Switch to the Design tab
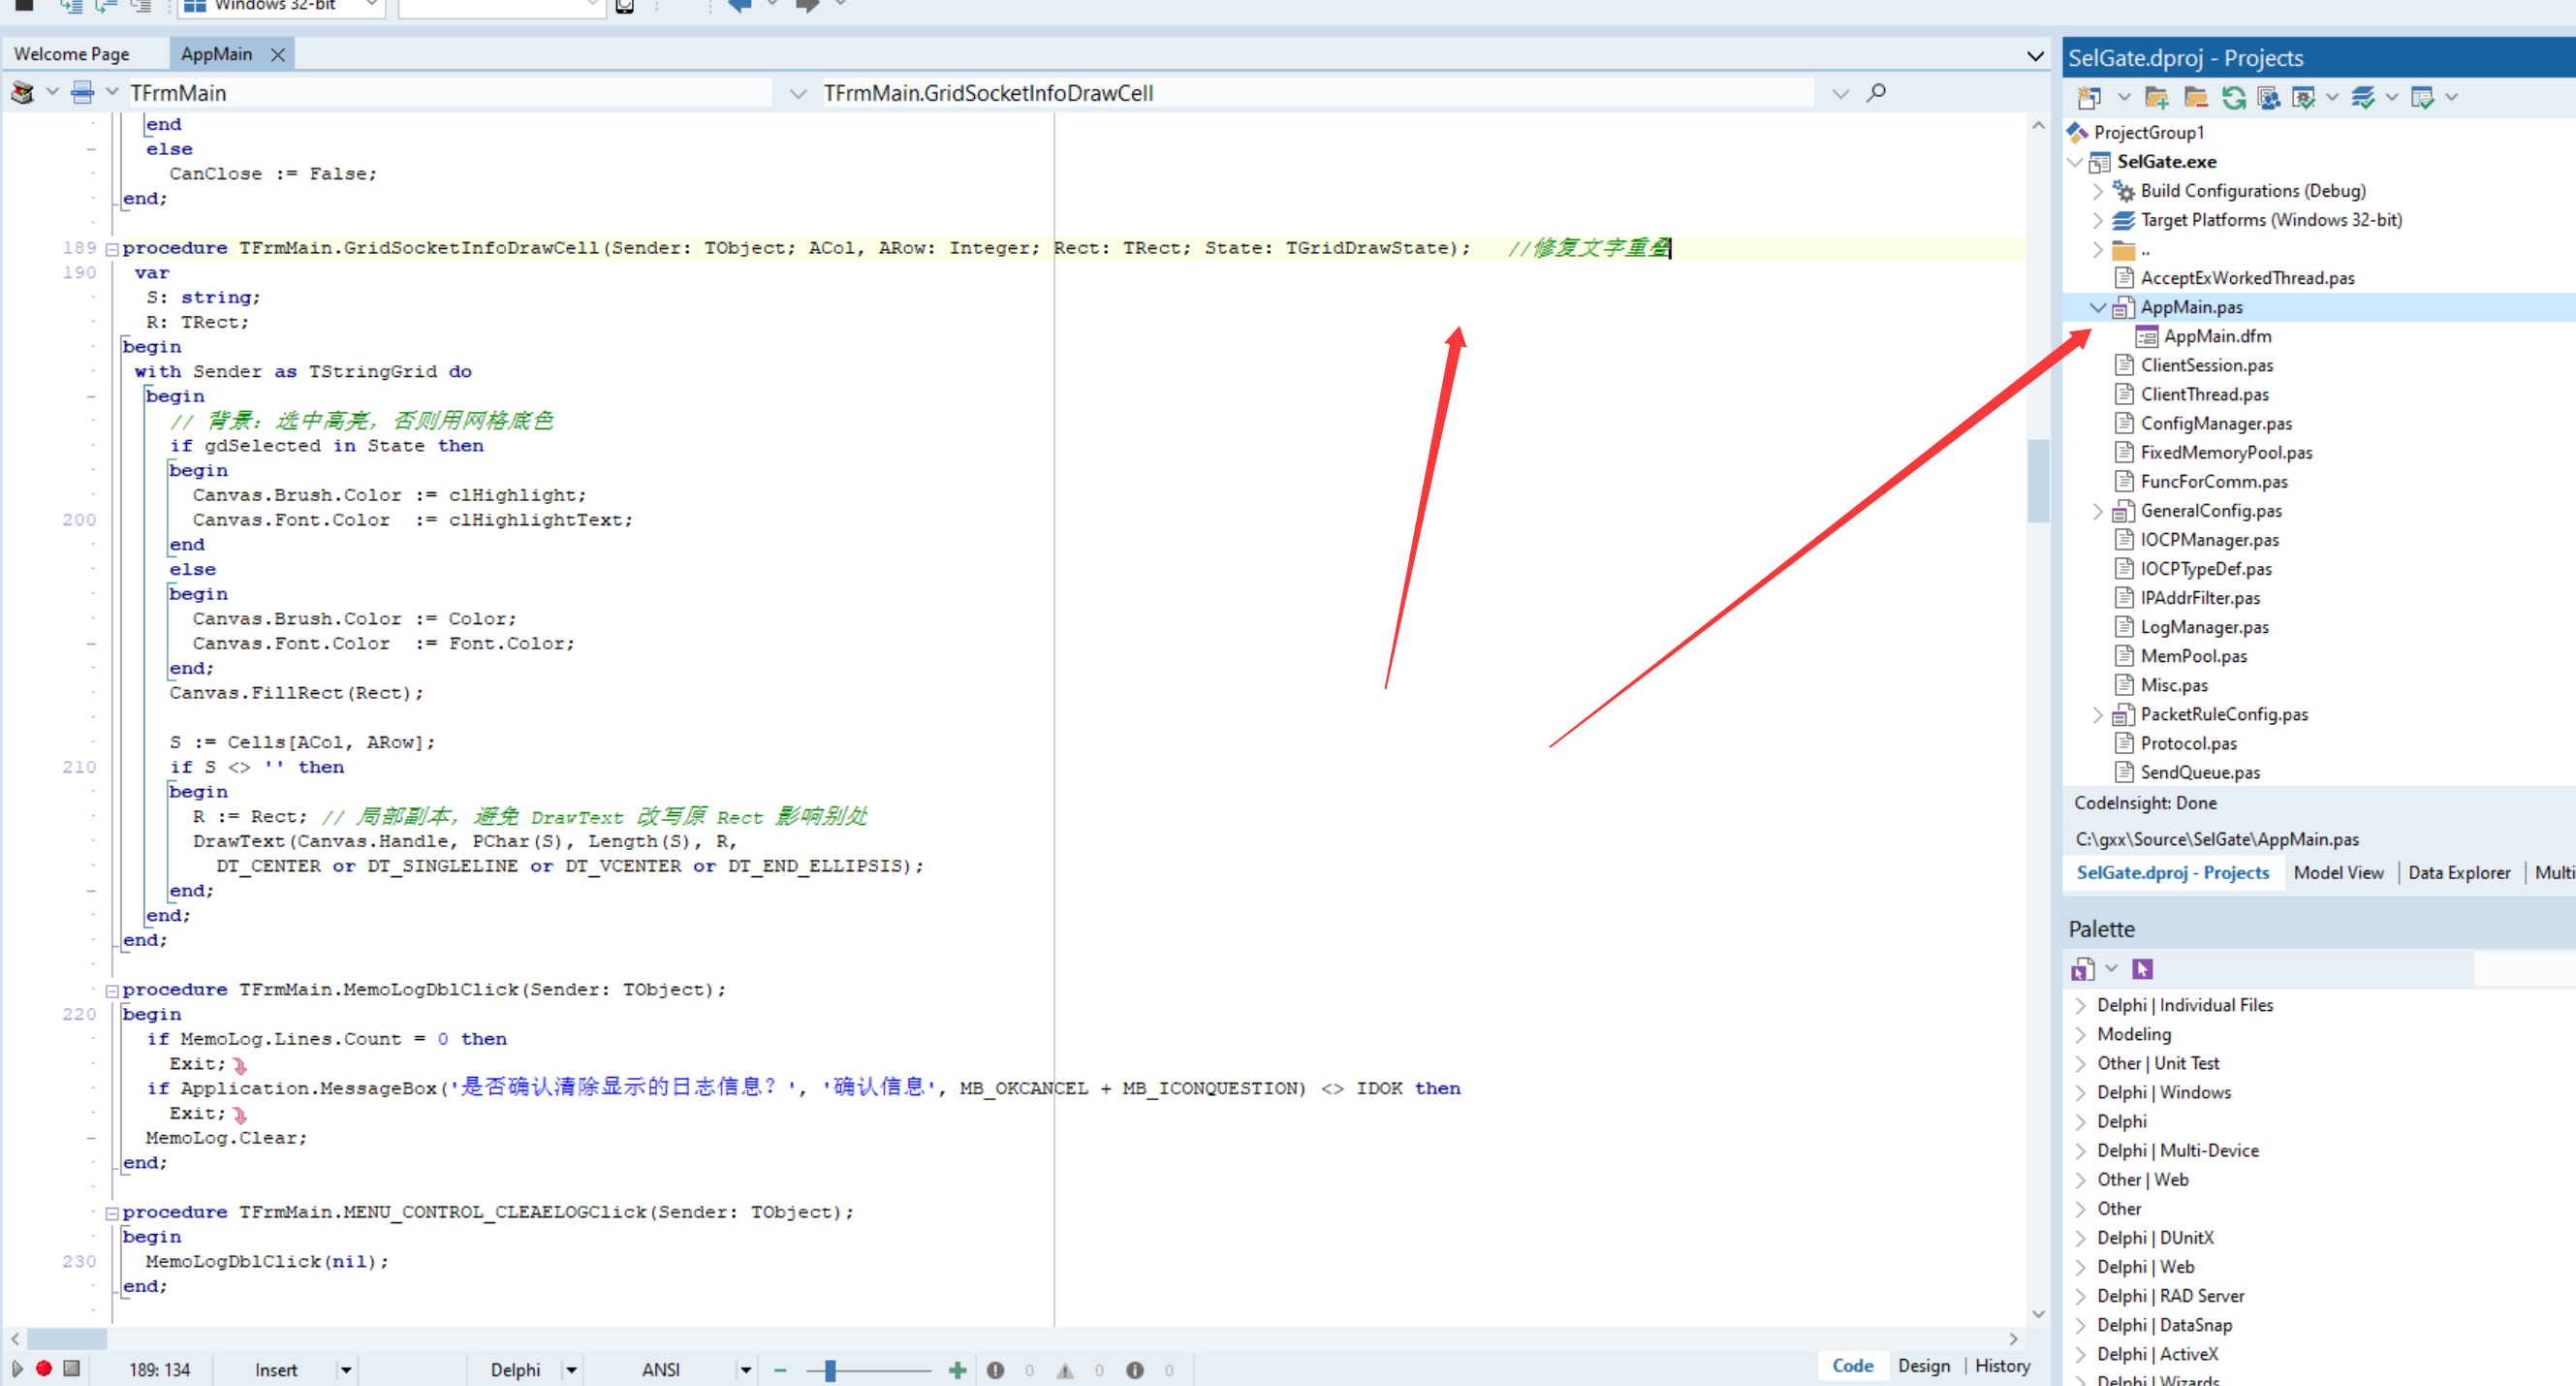Viewport: 2576px width, 1386px height. pyautogui.click(x=1924, y=1365)
